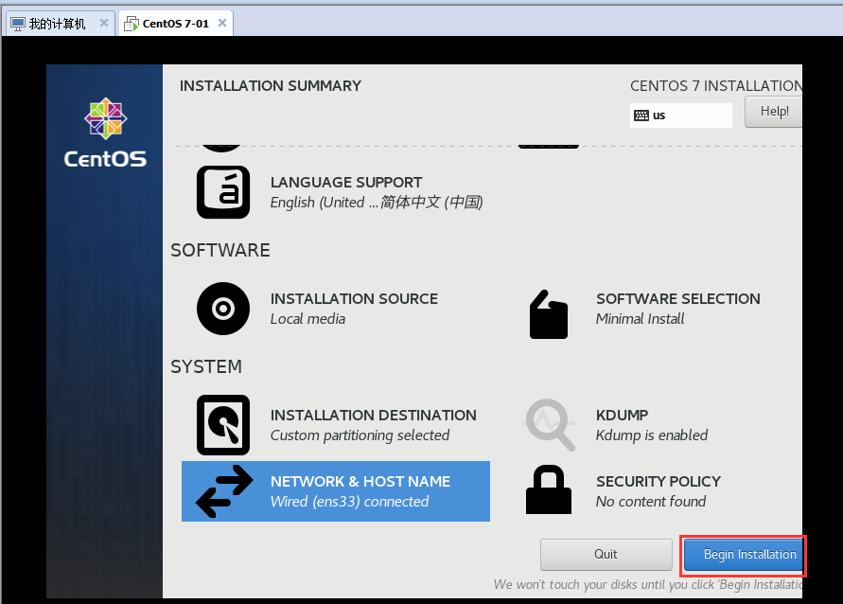This screenshot has height=604, width=843.
Task: Click the SYSTEM section heading
Action: 206,366
